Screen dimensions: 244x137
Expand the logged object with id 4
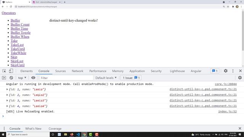pyautogui.click(x=7, y=106)
